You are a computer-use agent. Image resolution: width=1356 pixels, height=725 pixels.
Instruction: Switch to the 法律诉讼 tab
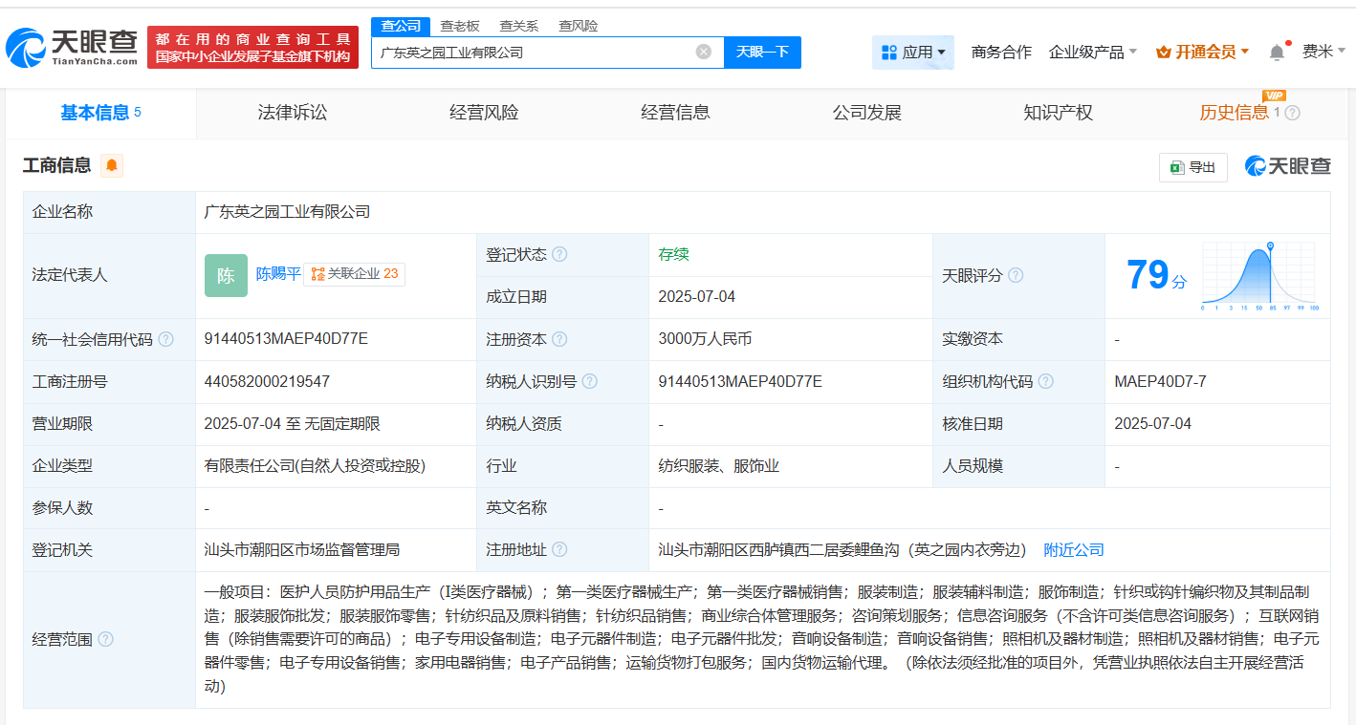(292, 113)
